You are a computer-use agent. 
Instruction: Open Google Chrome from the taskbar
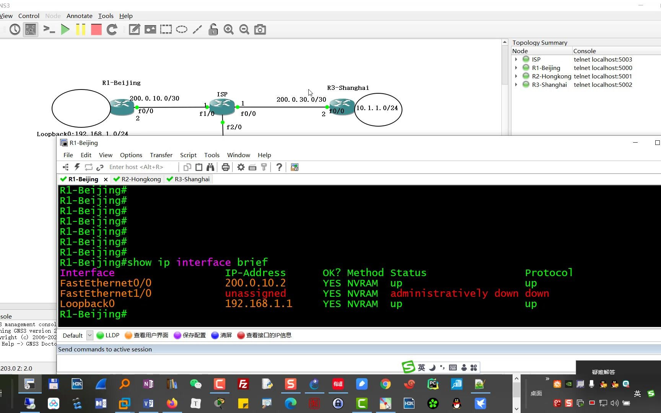(x=386, y=384)
